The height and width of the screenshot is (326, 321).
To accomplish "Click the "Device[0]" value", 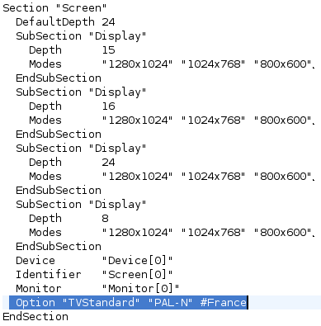I will 137,261.
